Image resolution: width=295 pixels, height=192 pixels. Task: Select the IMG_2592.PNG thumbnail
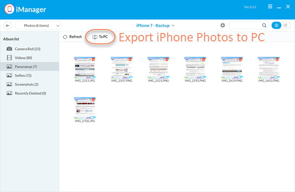tap(195, 67)
